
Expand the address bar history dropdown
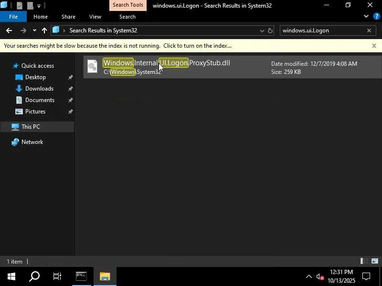[x=262, y=31]
